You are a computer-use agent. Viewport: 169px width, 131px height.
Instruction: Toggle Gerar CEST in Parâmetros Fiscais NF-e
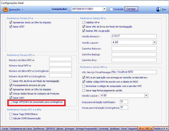[11, 27]
